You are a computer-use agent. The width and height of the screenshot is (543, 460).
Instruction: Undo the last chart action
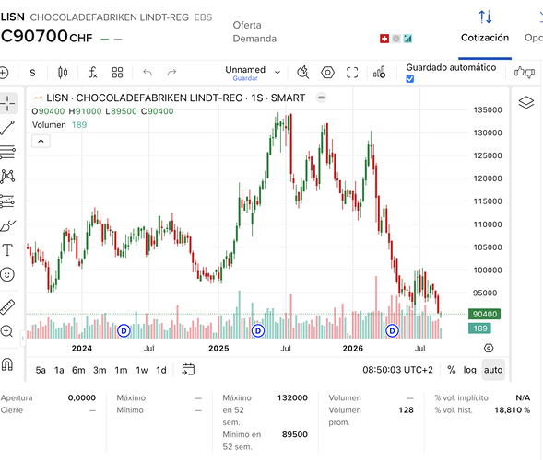pos(148,73)
